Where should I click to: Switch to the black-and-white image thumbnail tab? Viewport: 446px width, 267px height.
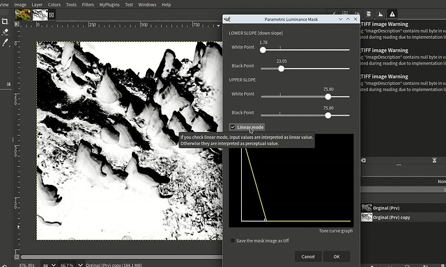(40, 15)
